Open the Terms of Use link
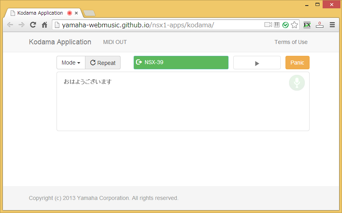Image resolution: width=342 pixels, height=213 pixels. pyautogui.click(x=291, y=42)
